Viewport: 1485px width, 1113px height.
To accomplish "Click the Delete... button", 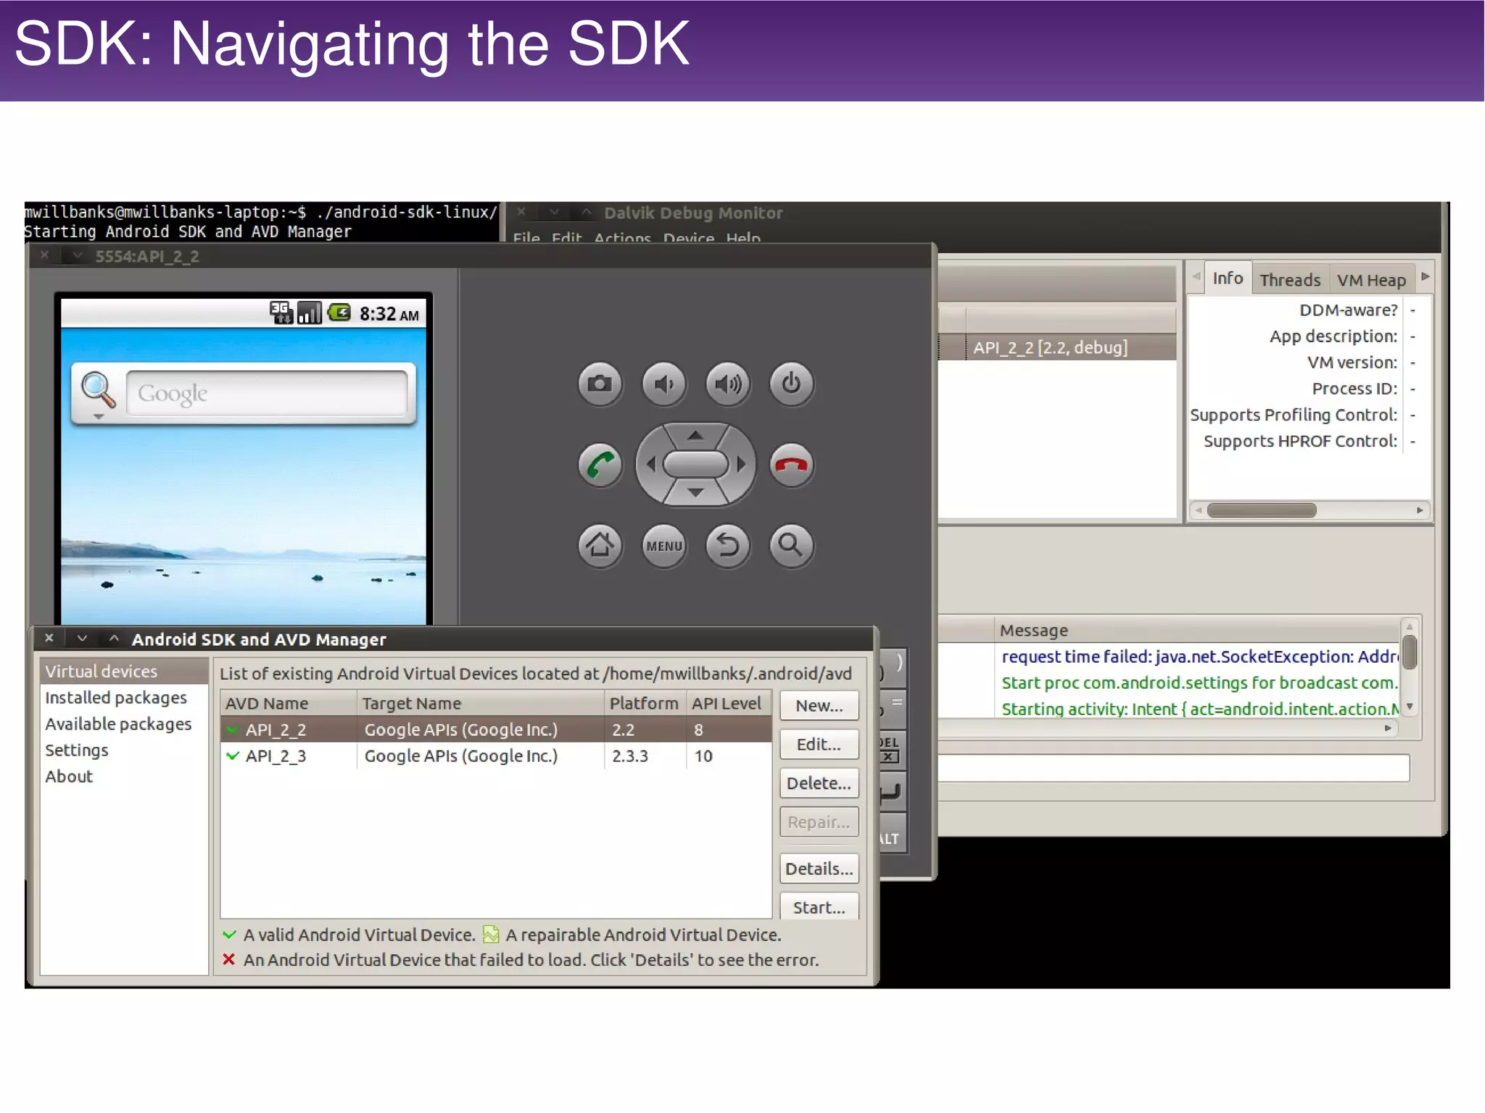I will tap(819, 783).
